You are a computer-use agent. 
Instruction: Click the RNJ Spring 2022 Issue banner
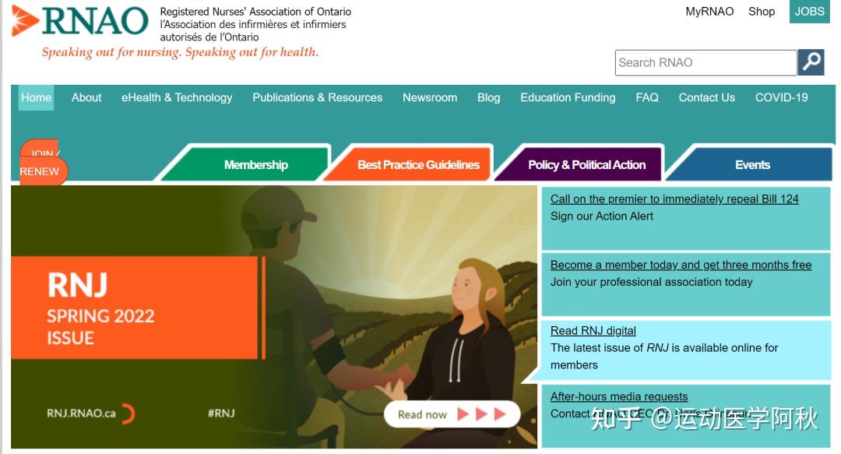[273, 317]
